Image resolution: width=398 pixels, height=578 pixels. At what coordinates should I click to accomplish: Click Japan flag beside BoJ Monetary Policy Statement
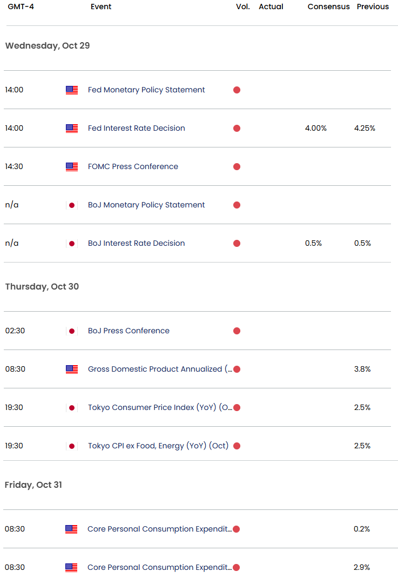(72, 205)
